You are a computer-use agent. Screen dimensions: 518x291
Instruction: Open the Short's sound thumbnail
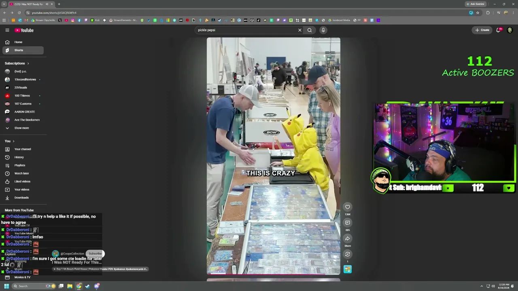(348, 269)
